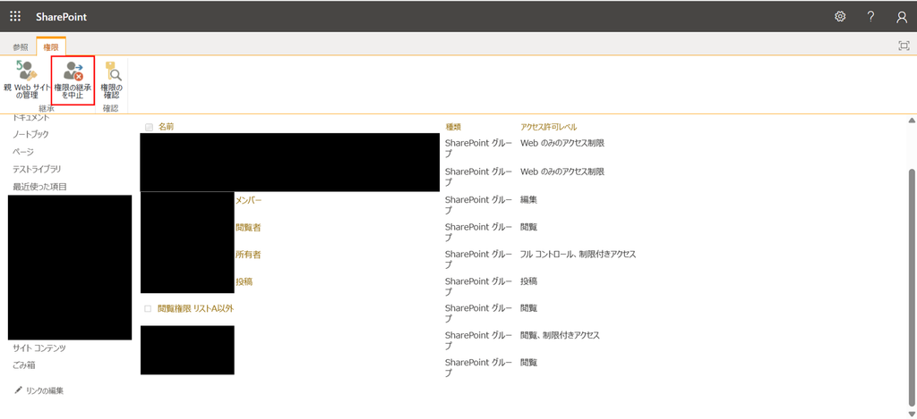Open the 閲覧者 group link
917x419 pixels.
click(248, 227)
